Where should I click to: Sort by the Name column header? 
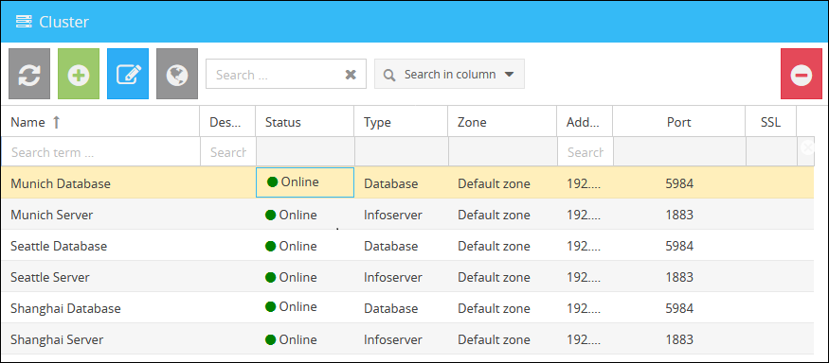click(100, 122)
